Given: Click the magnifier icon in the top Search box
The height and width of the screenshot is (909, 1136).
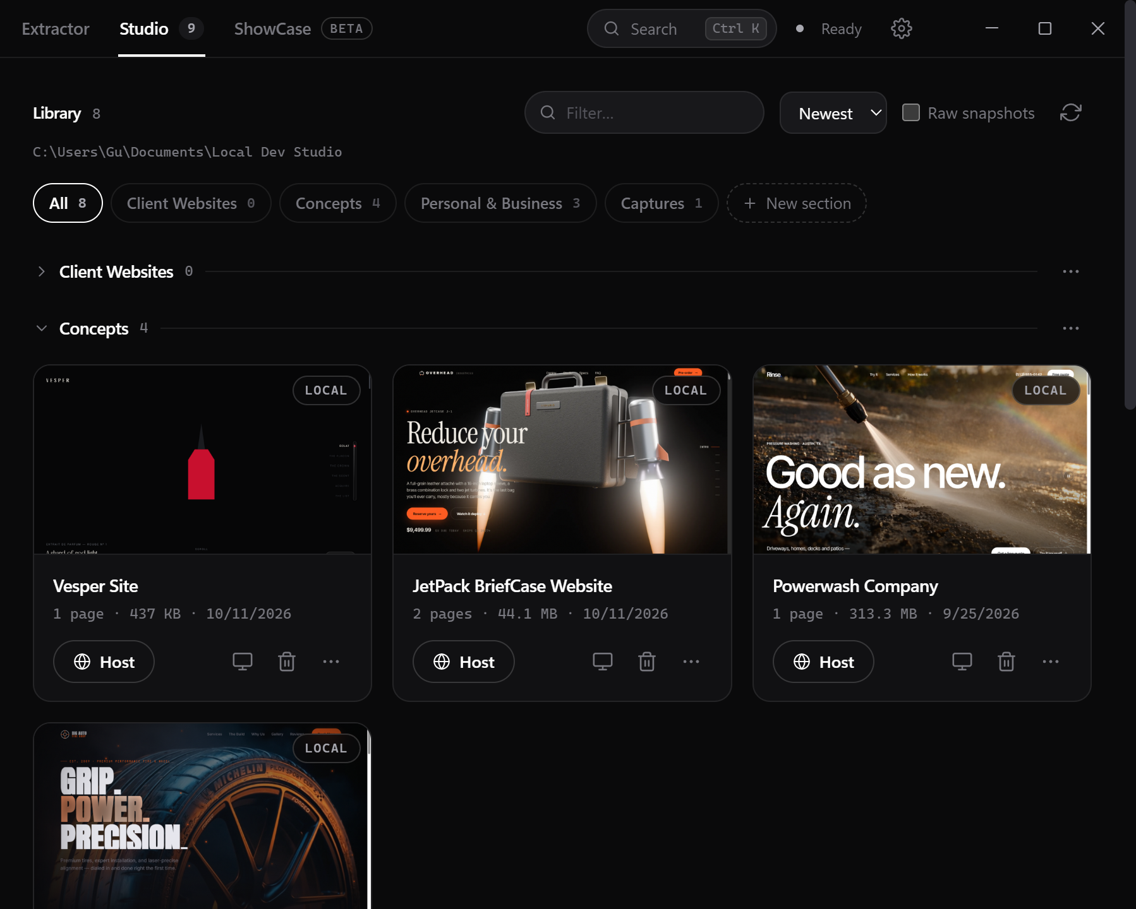Looking at the screenshot, I should pyautogui.click(x=611, y=28).
